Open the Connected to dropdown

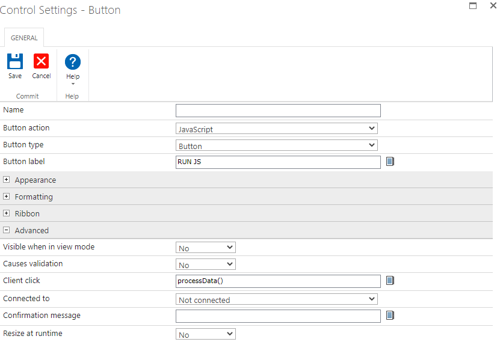[x=277, y=299]
